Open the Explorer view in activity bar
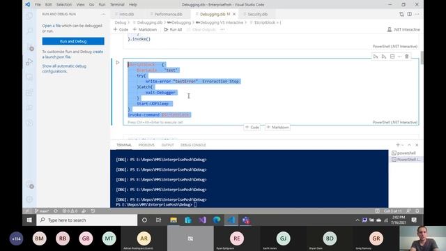The image size is (446, 251). pyautogui.click(x=29, y=16)
